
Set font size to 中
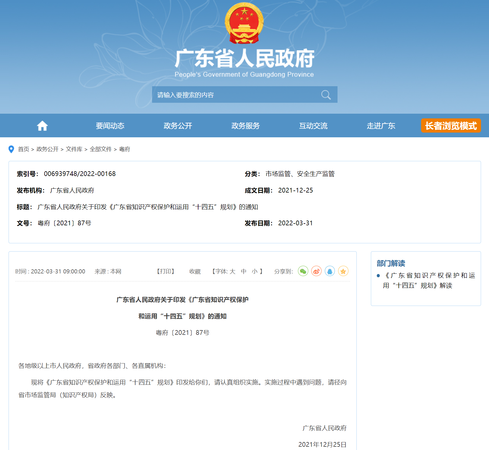[244, 271]
